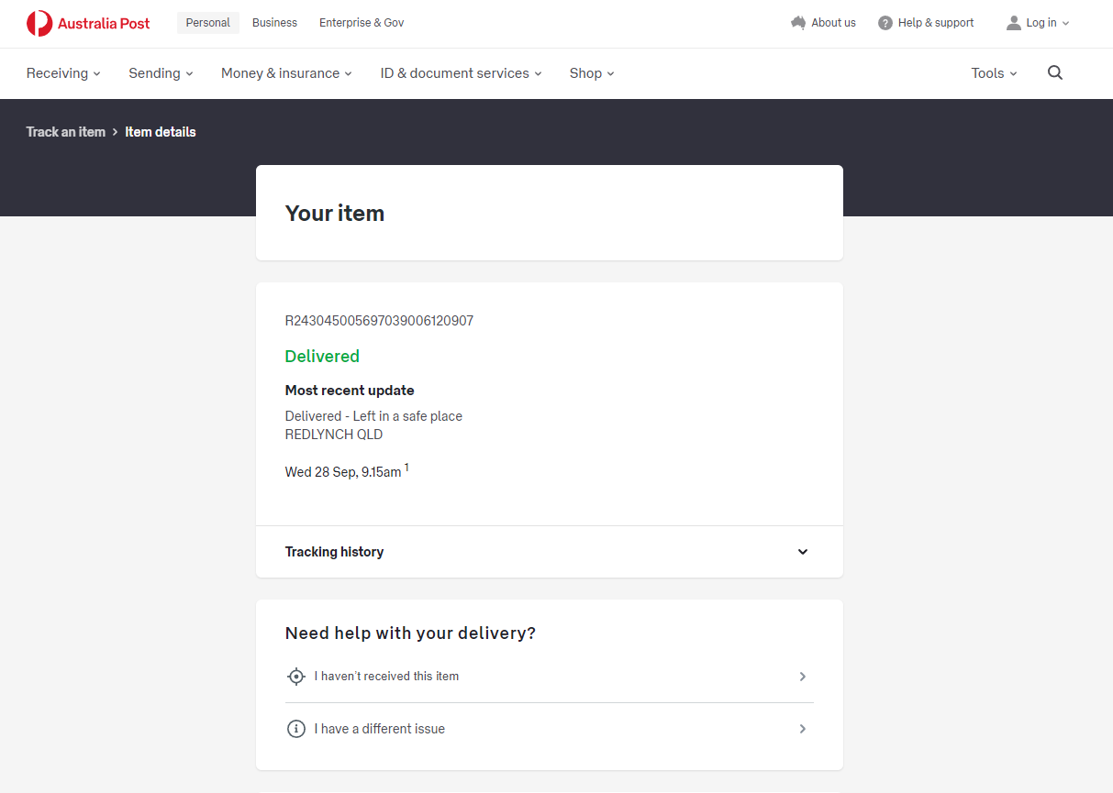Click the Help & support question mark icon

885,23
